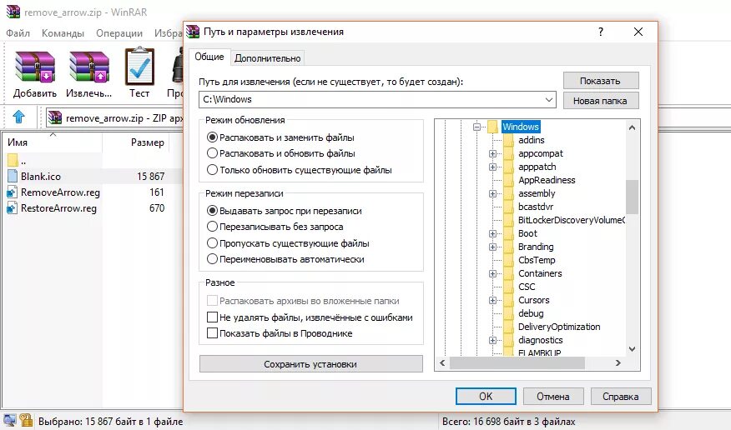731x430 pixels.
Task: Click the Test (Тест) clipboard icon
Action: pos(139,66)
